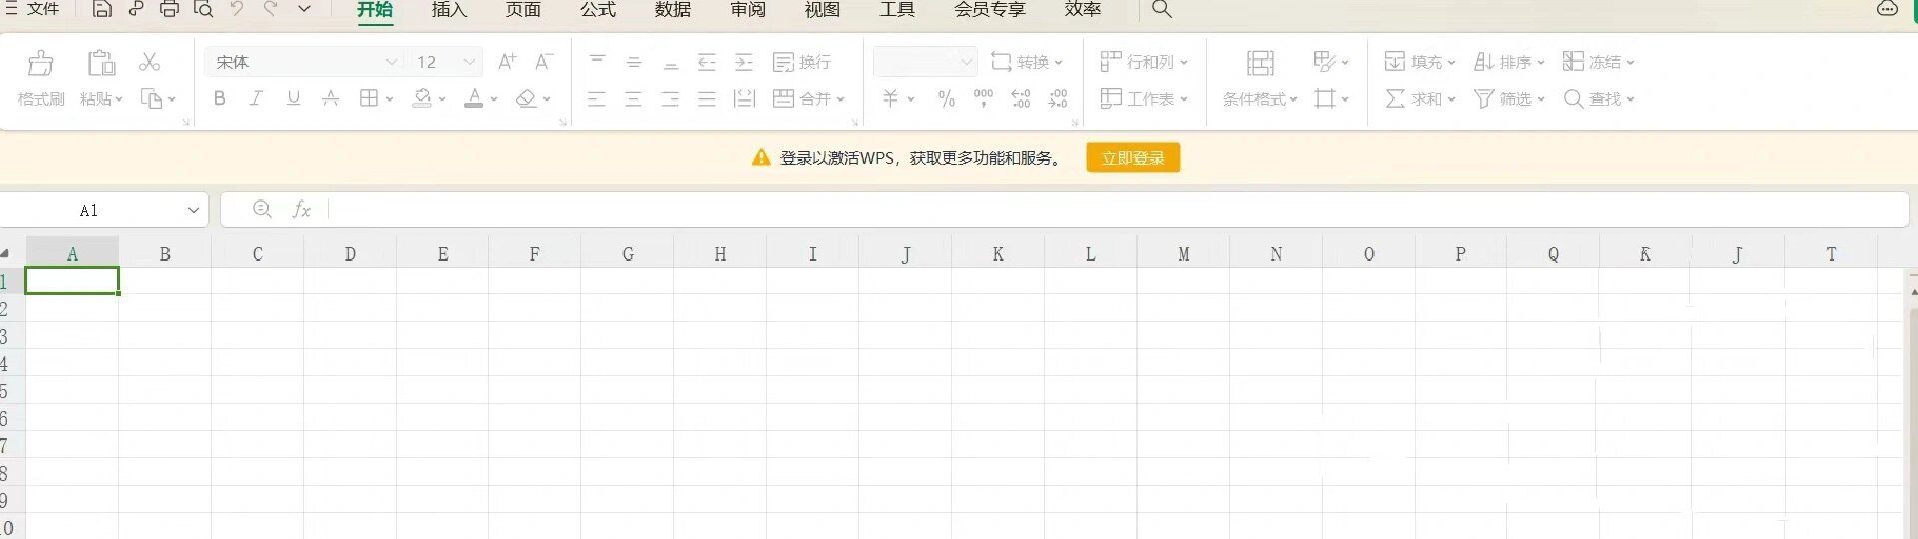Expand the paste (粘贴) dropdown arrow
1918x539 pixels.
pos(119,100)
